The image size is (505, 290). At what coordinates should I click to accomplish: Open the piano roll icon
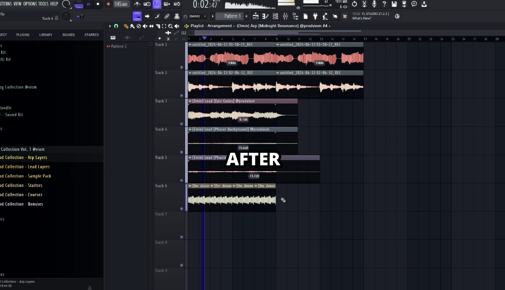(x=265, y=16)
